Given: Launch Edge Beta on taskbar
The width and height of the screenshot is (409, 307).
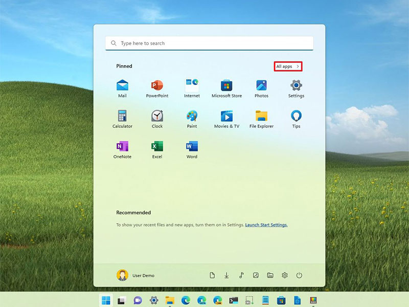Looking at the screenshot, I should point(201,300).
